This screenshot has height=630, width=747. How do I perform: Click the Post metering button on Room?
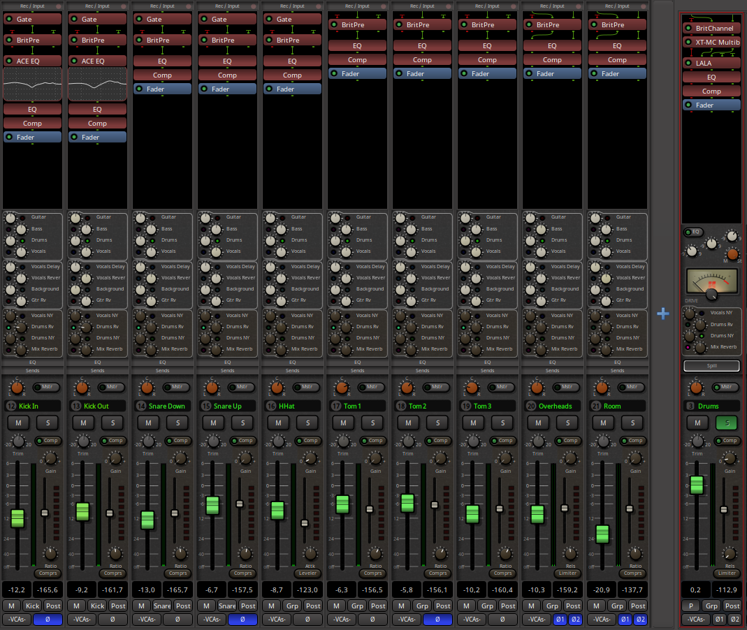(x=637, y=606)
